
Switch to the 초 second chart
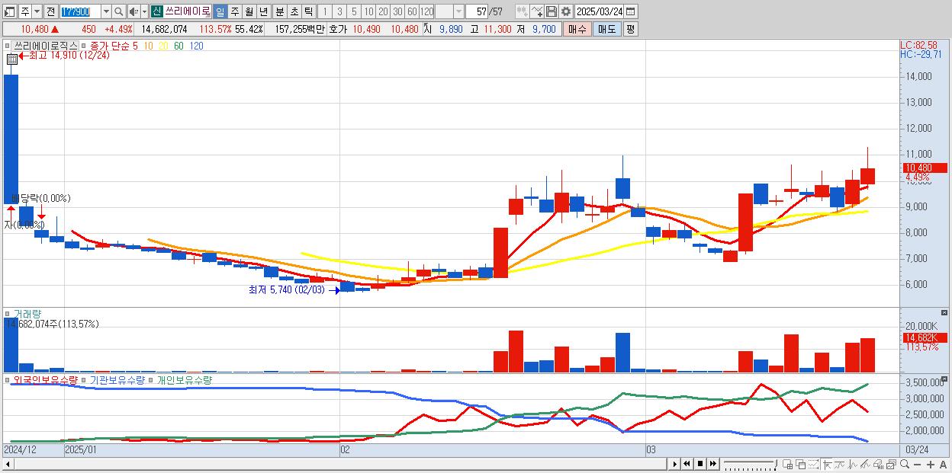tap(294, 11)
